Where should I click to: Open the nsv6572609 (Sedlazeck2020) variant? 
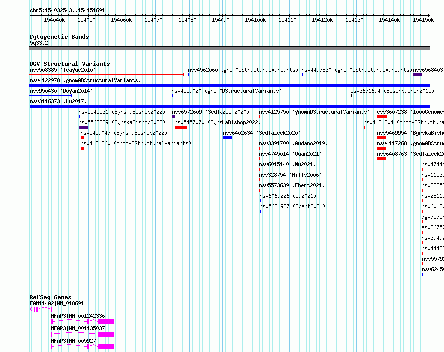click(211, 112)
